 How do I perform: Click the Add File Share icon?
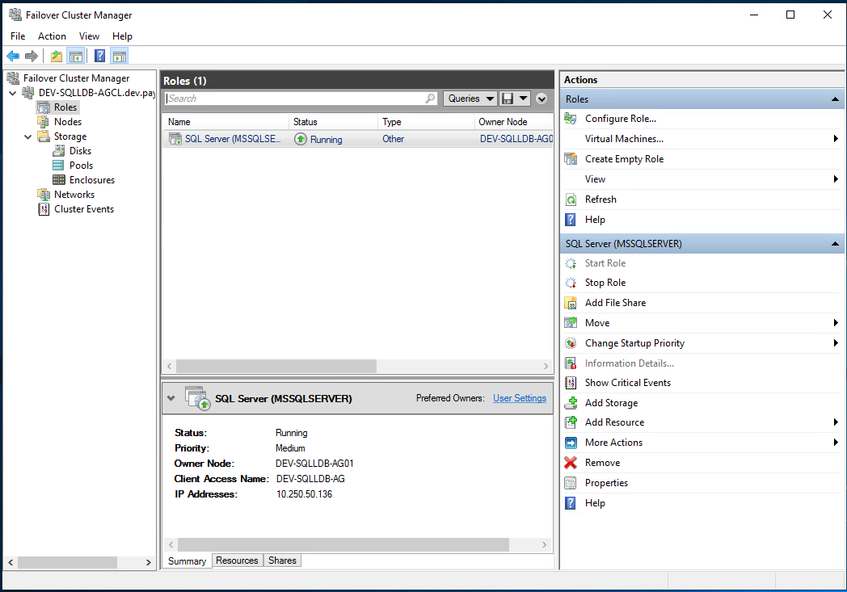571,302
